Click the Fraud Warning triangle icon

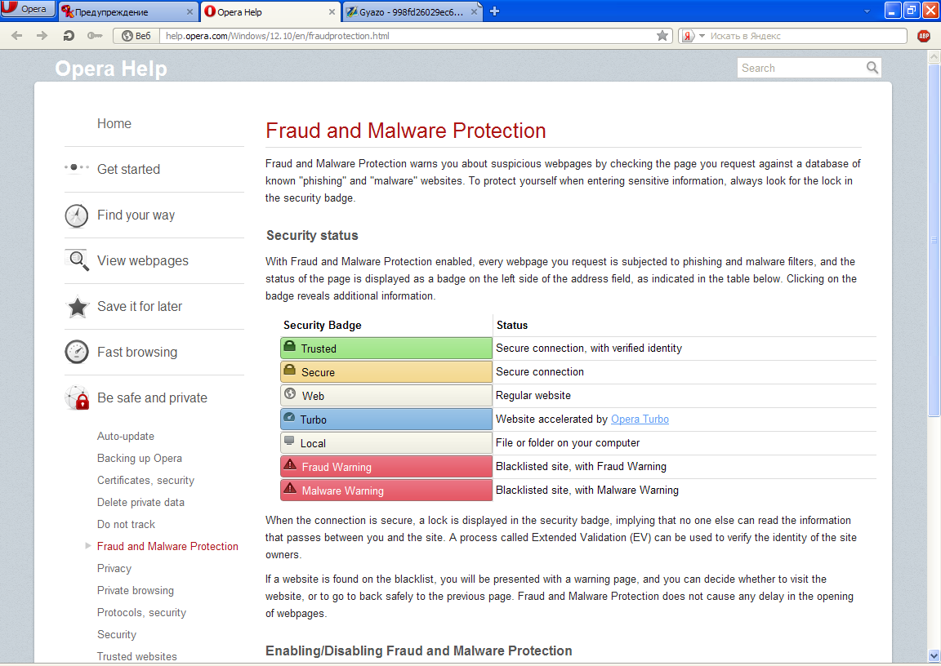(290, 464)
